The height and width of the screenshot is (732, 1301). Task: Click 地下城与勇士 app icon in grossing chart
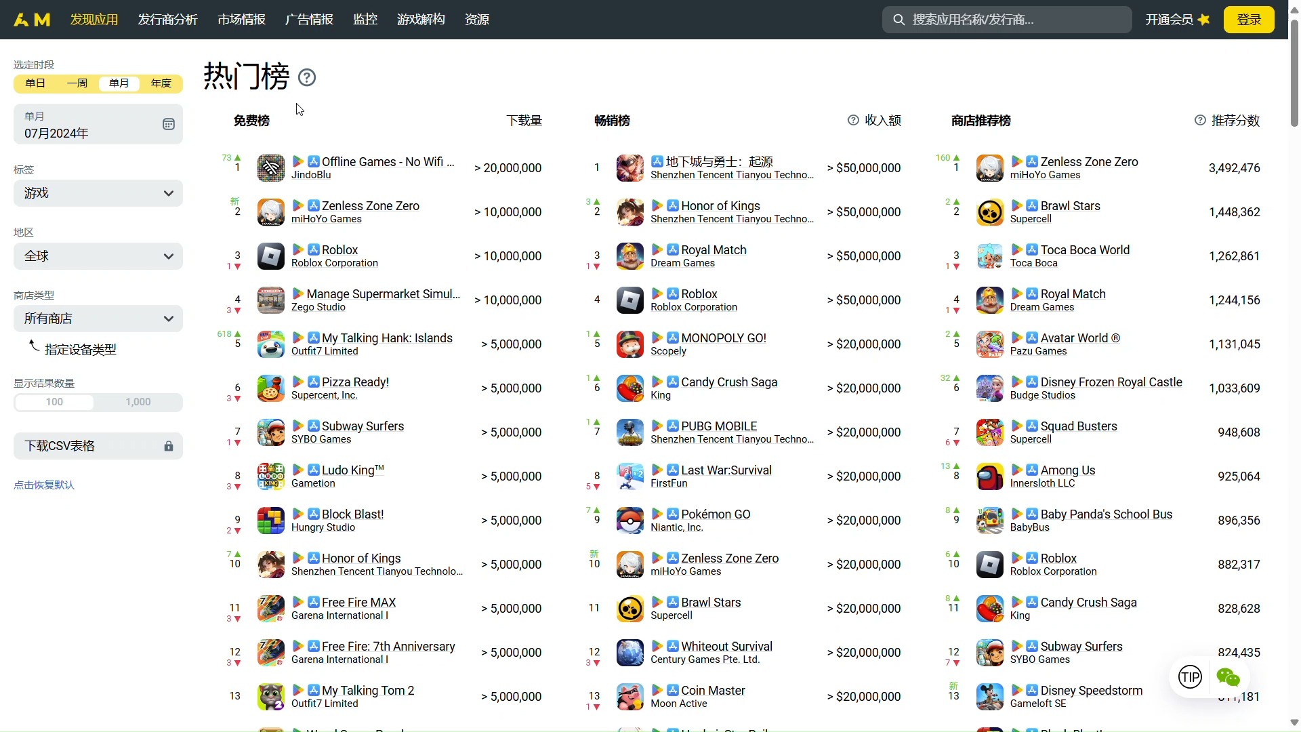(630, 168)
